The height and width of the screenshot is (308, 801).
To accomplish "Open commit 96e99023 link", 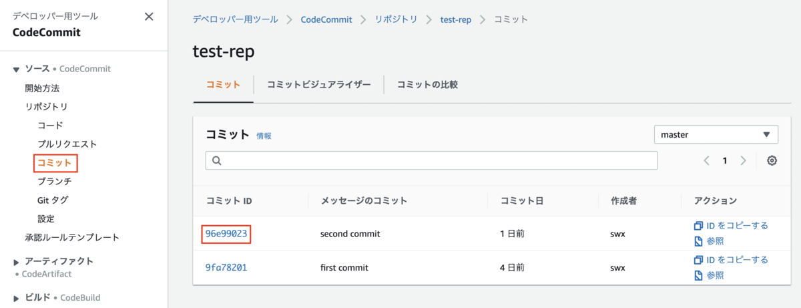I will click(228, 234).
